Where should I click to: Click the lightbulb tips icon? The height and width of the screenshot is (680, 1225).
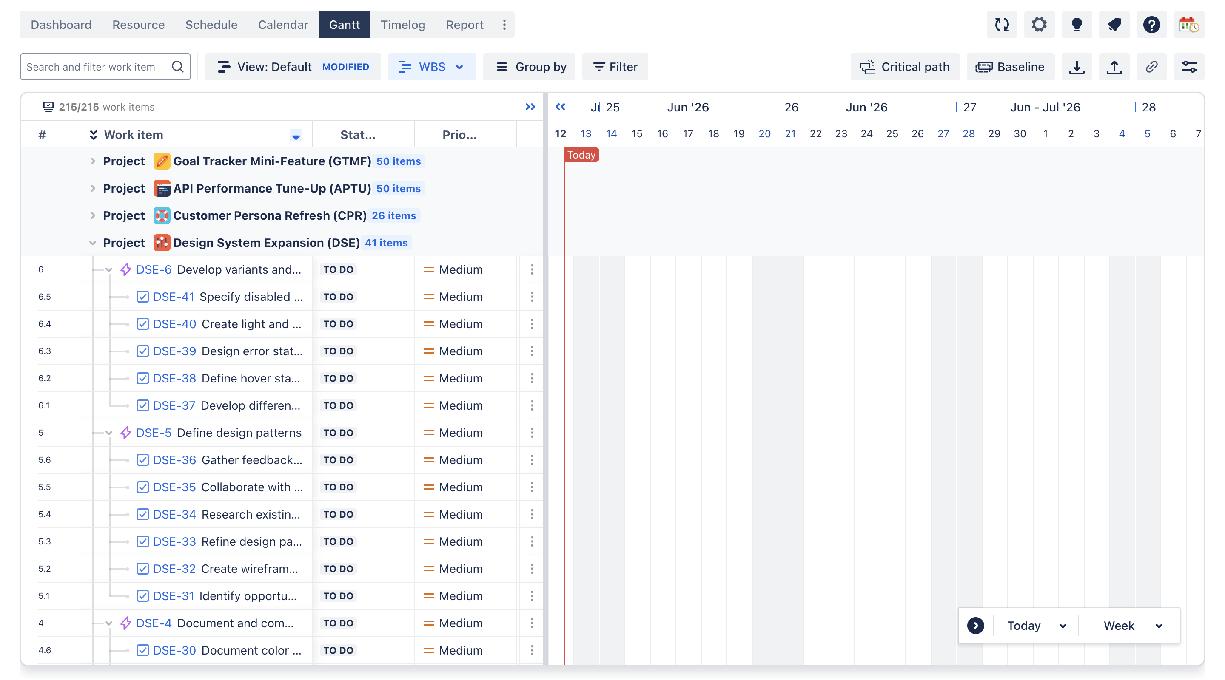pyautogui.click(x=1077, y=25)
